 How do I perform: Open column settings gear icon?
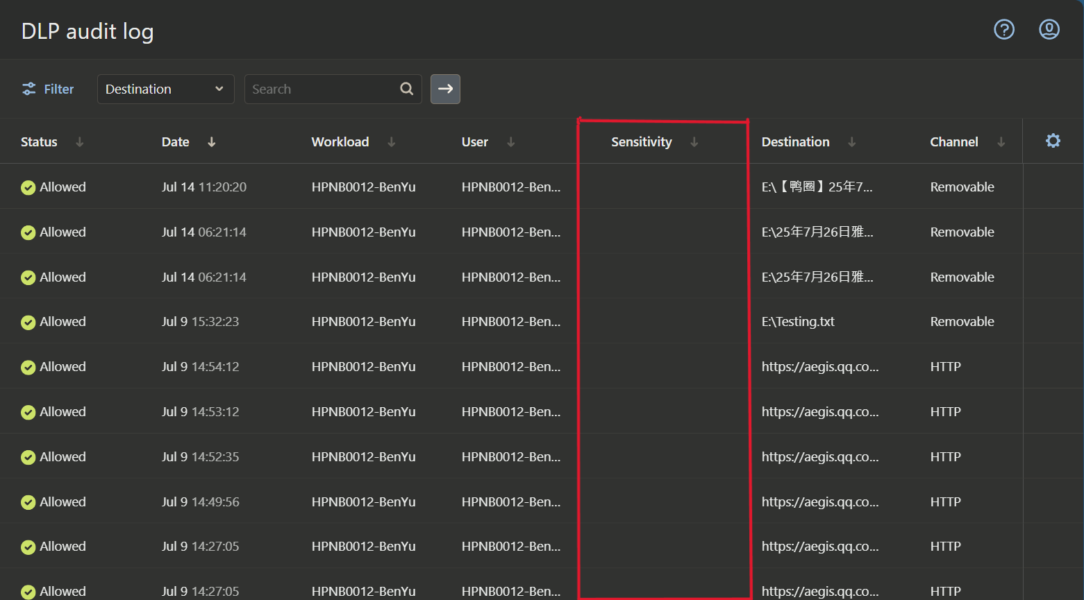[x=1053, y=141]
